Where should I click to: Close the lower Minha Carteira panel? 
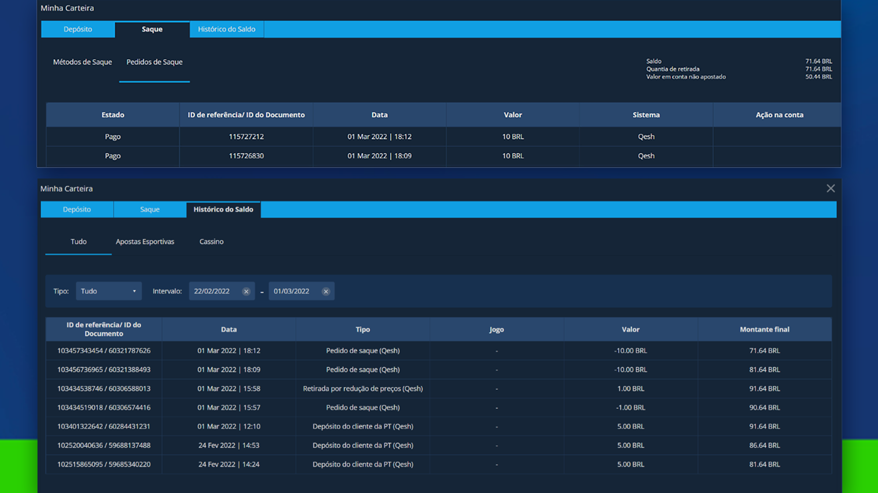pos(830,189)
